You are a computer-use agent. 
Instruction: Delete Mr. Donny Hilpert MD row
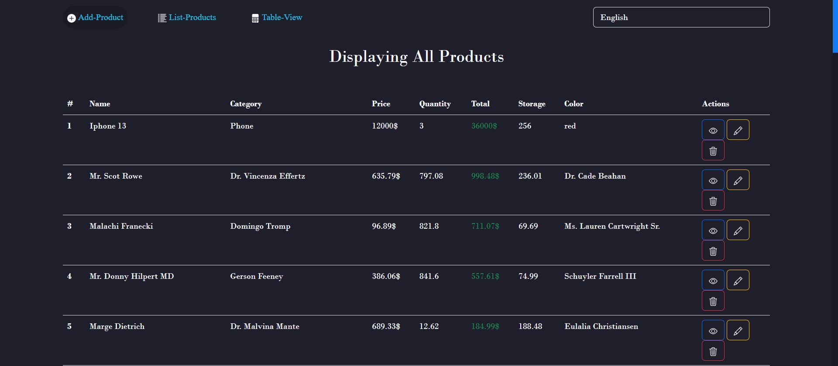pyautogui.click(x=713, y=301)
